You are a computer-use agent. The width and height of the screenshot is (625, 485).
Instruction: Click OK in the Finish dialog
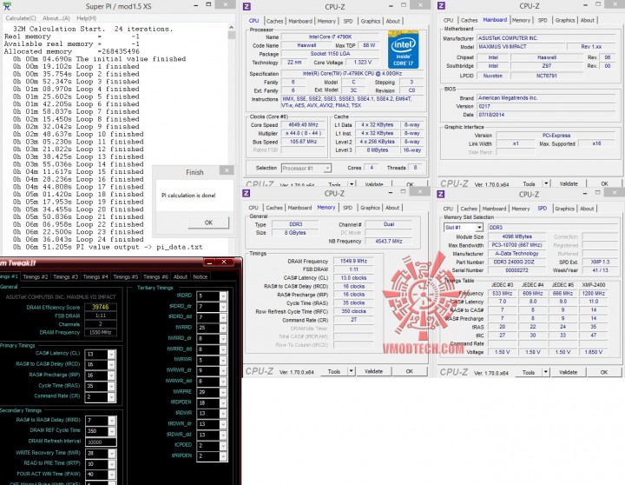point(208,223)
